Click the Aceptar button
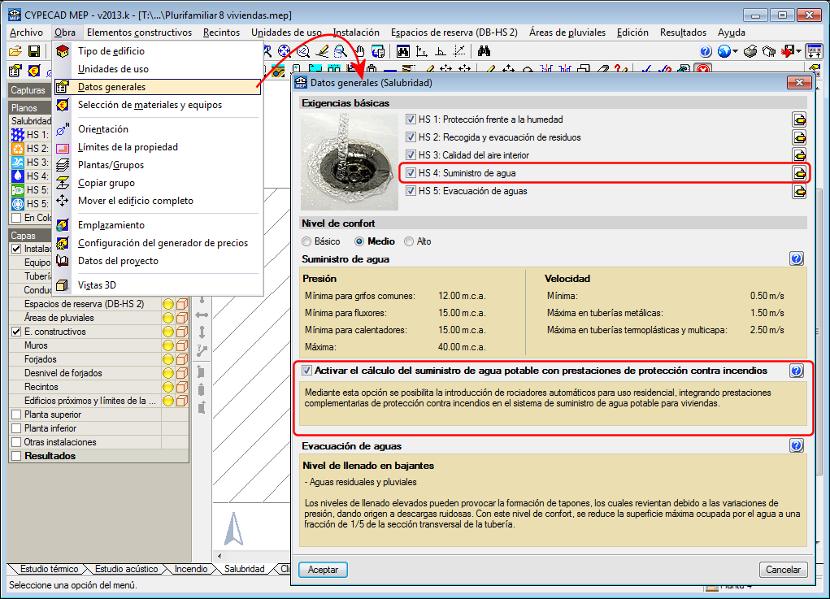Image resolution: width=830 pixels, height=599 pixels. 323,570
